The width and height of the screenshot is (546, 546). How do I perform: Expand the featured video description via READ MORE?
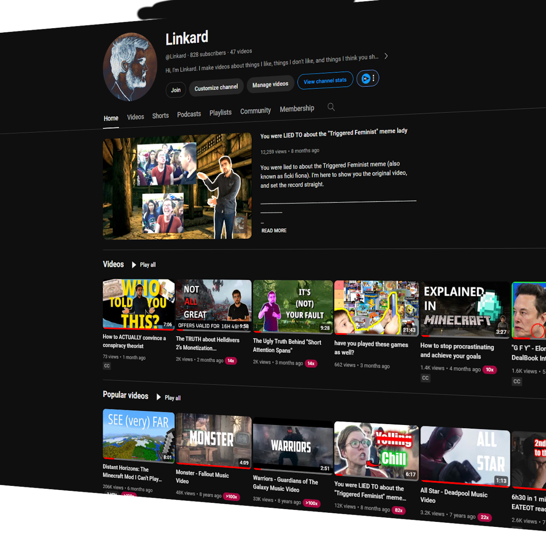pos(274,231)
